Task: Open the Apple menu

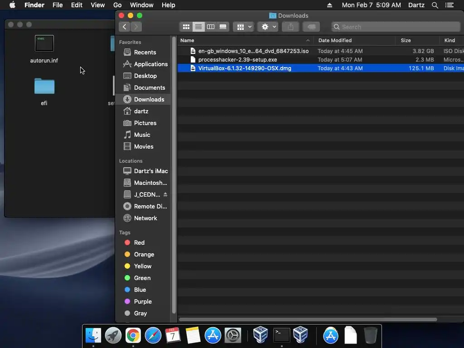Action: point(12,5)
